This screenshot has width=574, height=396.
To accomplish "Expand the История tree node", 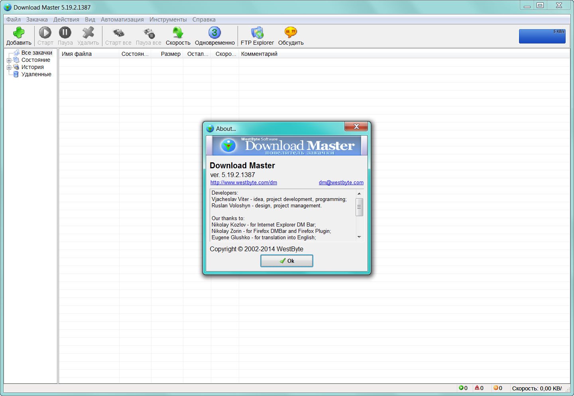I will tap(9, 67).
